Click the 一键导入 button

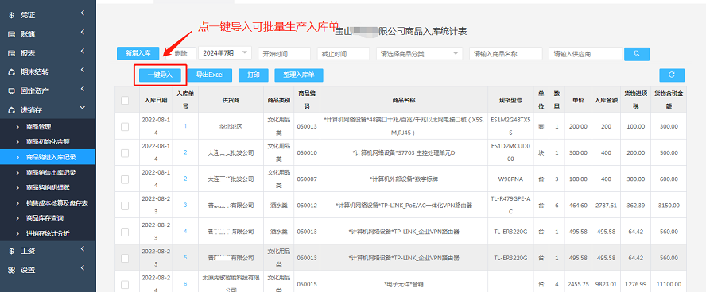coord(161,75)
